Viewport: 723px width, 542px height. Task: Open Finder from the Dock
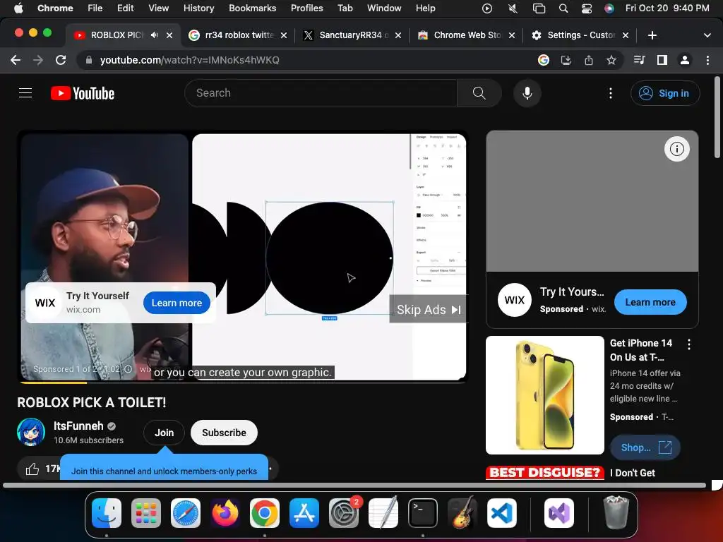[x=107, y=513]
